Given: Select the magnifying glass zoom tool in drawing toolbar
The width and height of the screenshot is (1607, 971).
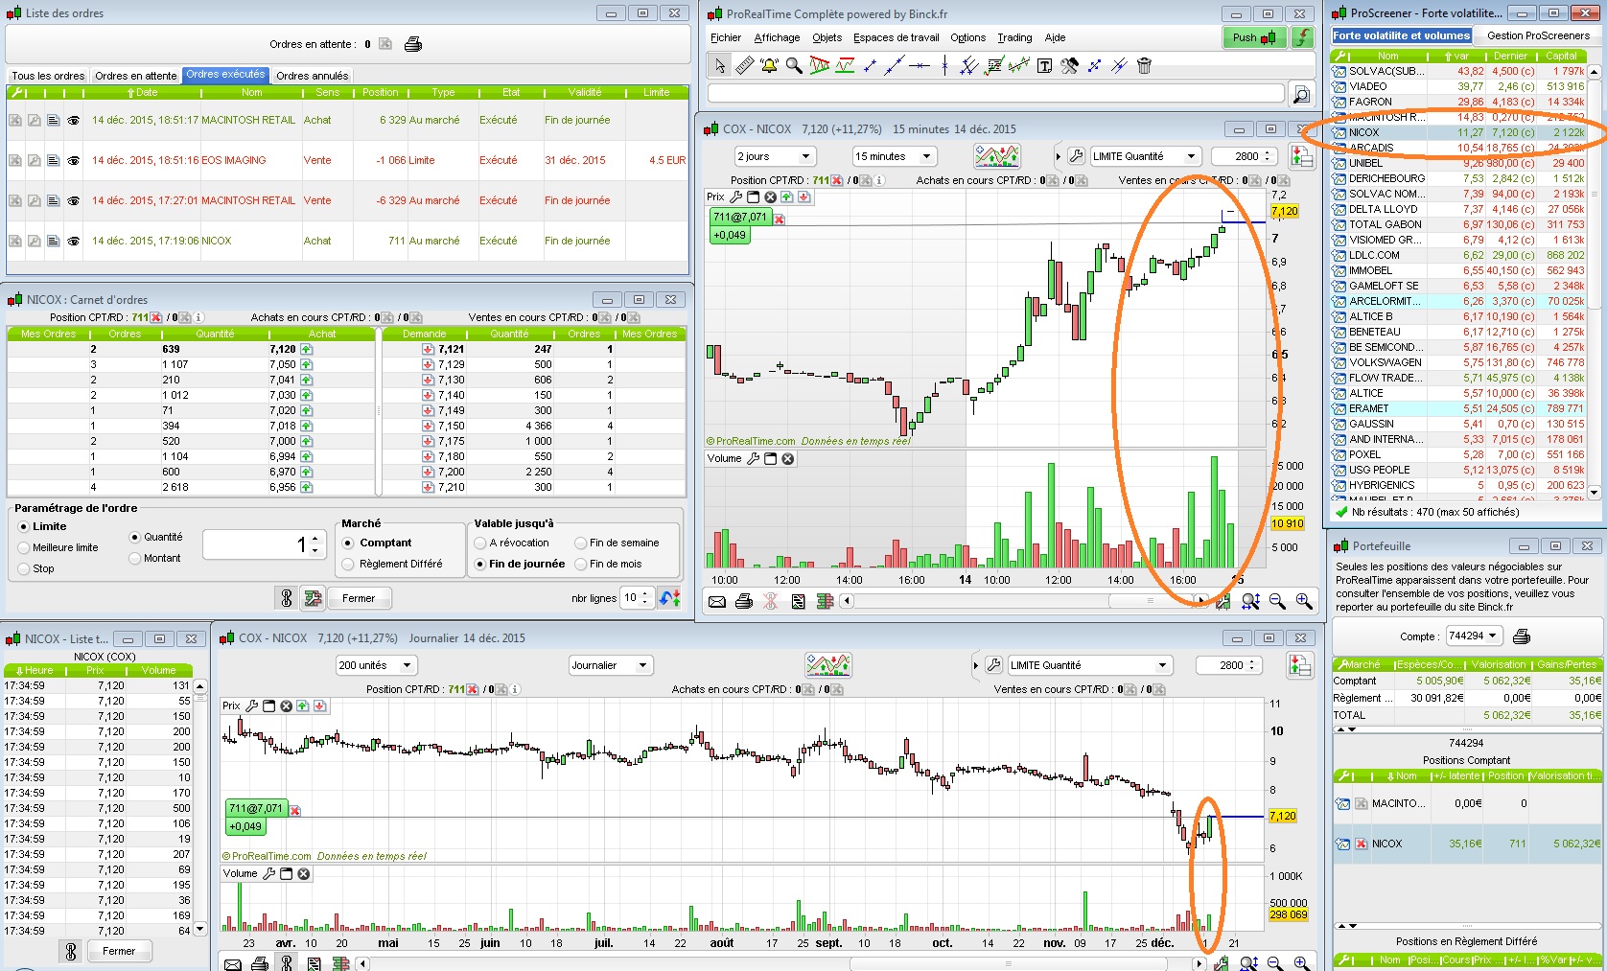Looking at the screenshot, I should [x=794, y=65].
